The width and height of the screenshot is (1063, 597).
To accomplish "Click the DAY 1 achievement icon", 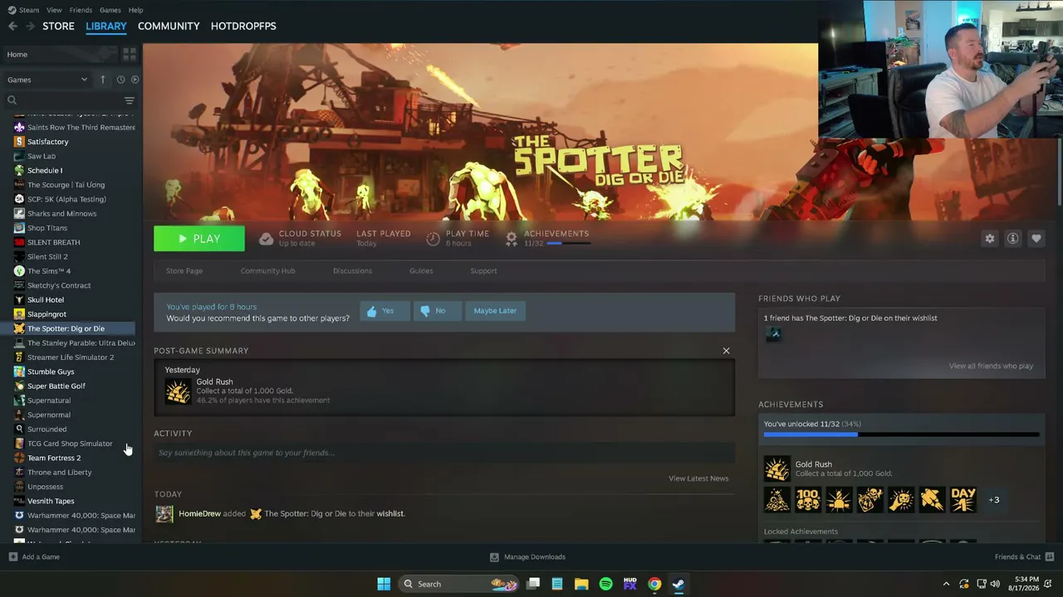I will [963, 500].
